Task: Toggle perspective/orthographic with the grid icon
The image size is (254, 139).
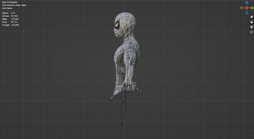Action: pyautogui.click(x=251, y=32)
